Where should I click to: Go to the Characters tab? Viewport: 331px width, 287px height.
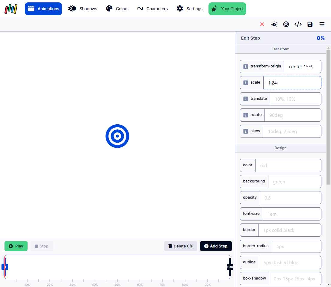[152, 9]
